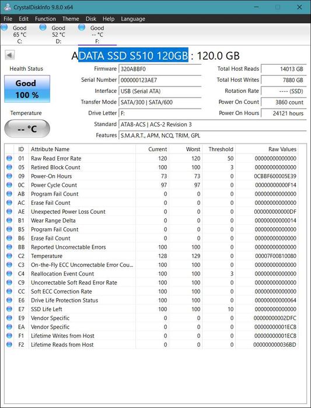Click the SSD Life Left attribute name

[47, 309]
